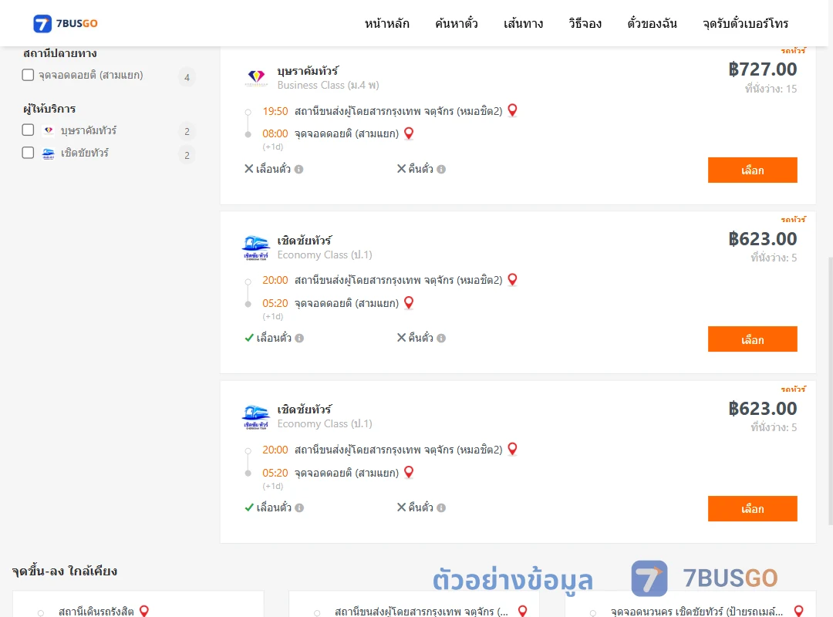Click จุดขึ้น-ลง ใกล้เคียง heading
The height and width of the screenshot is (617, 833).
click(65, 571)
